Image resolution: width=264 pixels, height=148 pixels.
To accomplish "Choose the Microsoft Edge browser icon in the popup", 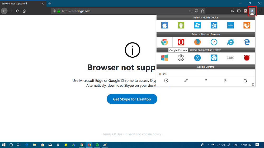I will (x=247, y=42).
